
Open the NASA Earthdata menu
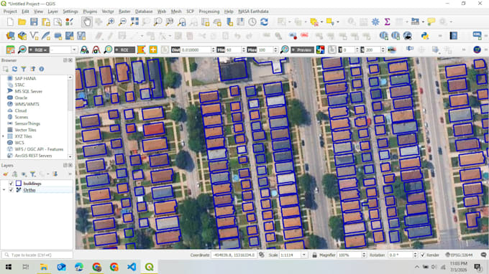click(x=253, y=11)
